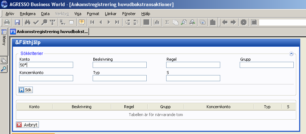Click the Avbryt cancel button

click(27, 125)
